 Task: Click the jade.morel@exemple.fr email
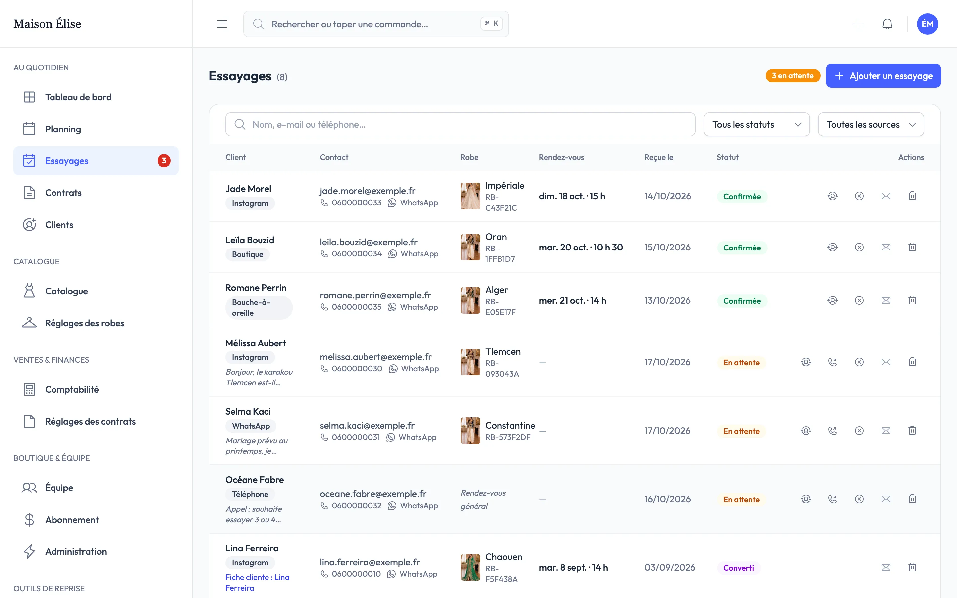(x=368, y=191)
